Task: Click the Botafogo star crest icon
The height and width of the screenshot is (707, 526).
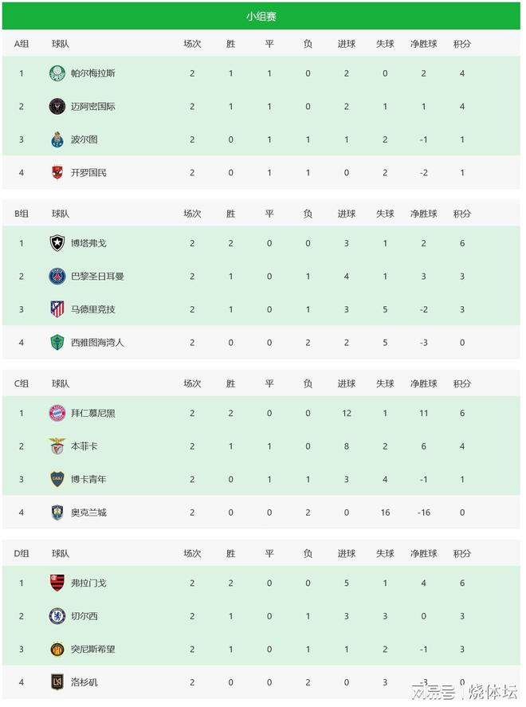Action: point(57,243)
